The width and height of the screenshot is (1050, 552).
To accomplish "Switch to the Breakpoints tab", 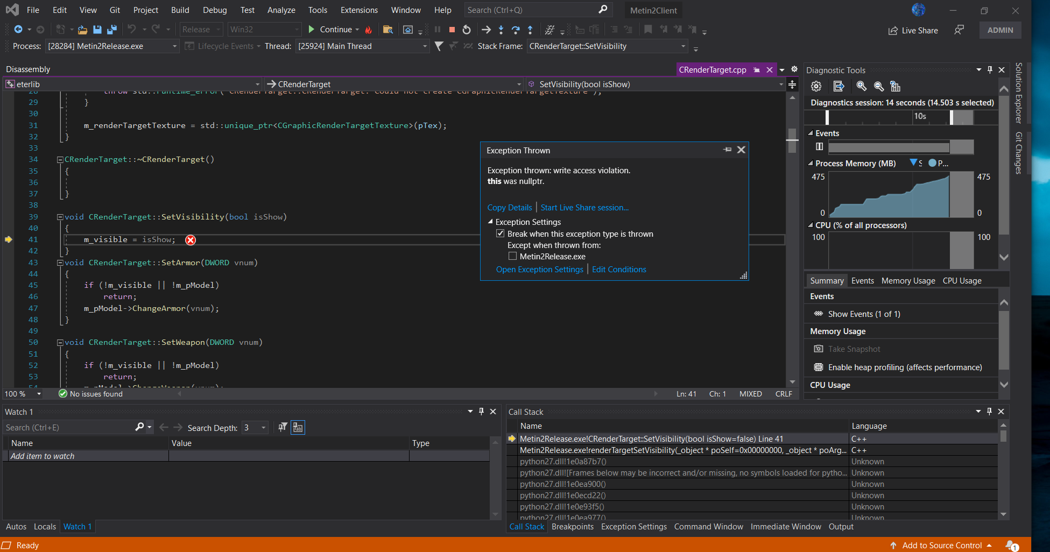I will click(573, 527).
